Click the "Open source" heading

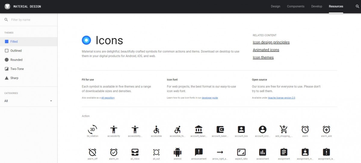click(x=259, y=80)
